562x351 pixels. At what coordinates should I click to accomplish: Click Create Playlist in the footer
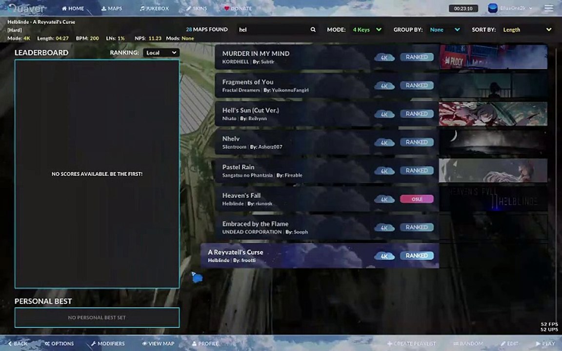pyautogui.click(x=411, y=344)
